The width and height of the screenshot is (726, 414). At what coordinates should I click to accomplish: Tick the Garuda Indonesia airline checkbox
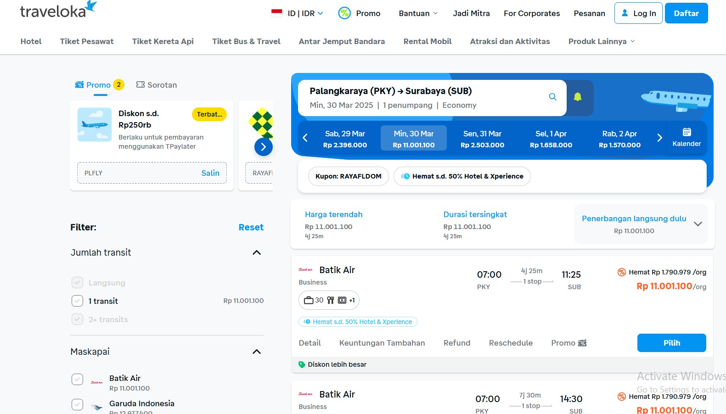pos(77,404)
